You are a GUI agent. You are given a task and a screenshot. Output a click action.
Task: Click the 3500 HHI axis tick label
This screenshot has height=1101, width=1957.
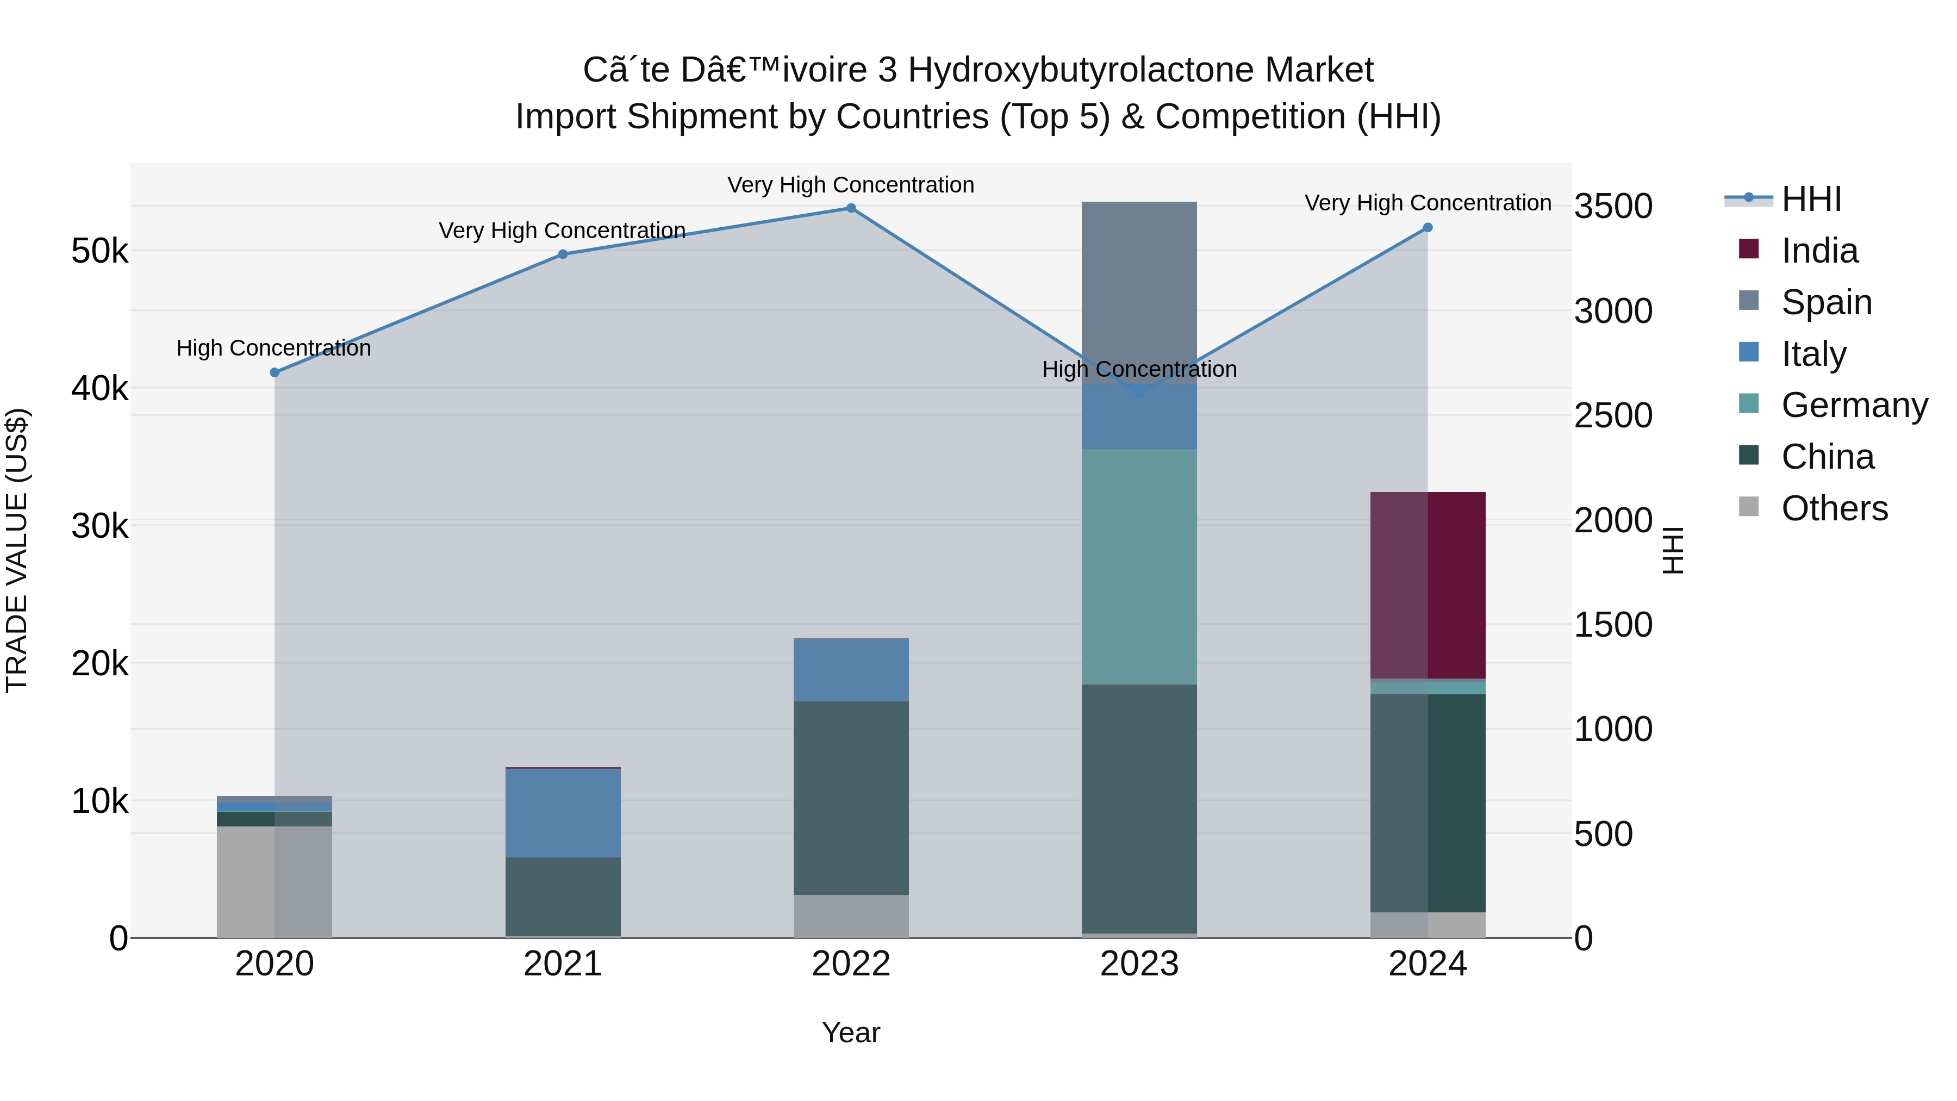pos(1613,206)
